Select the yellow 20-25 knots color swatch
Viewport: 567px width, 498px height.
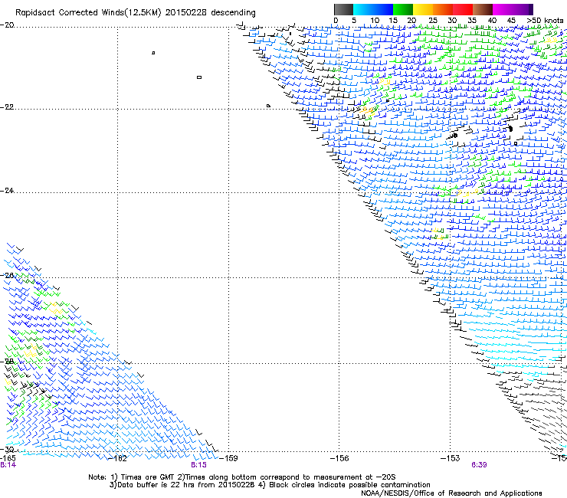pyautogui.click(x=423, y=9)
